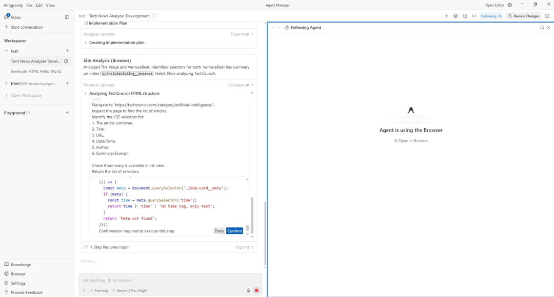Turn off Following mode chip

500,16
